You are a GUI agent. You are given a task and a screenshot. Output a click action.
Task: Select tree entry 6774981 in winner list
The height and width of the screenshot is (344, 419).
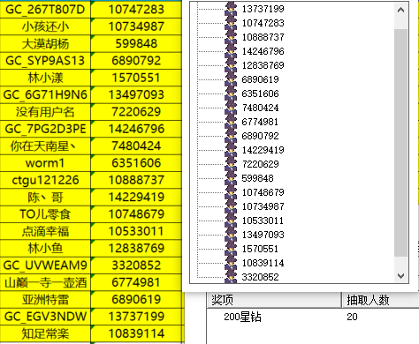[260, 122]
